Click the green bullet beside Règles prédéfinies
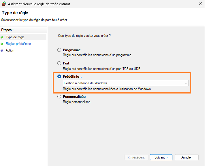The height and width of the screenshot is (166, 205). [2, 44]
